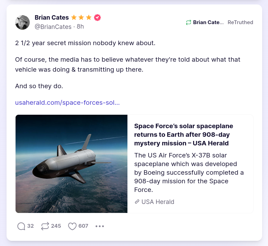ReTruth this post using the arrows icon
268x246 pixels.
tap(45, 226)
